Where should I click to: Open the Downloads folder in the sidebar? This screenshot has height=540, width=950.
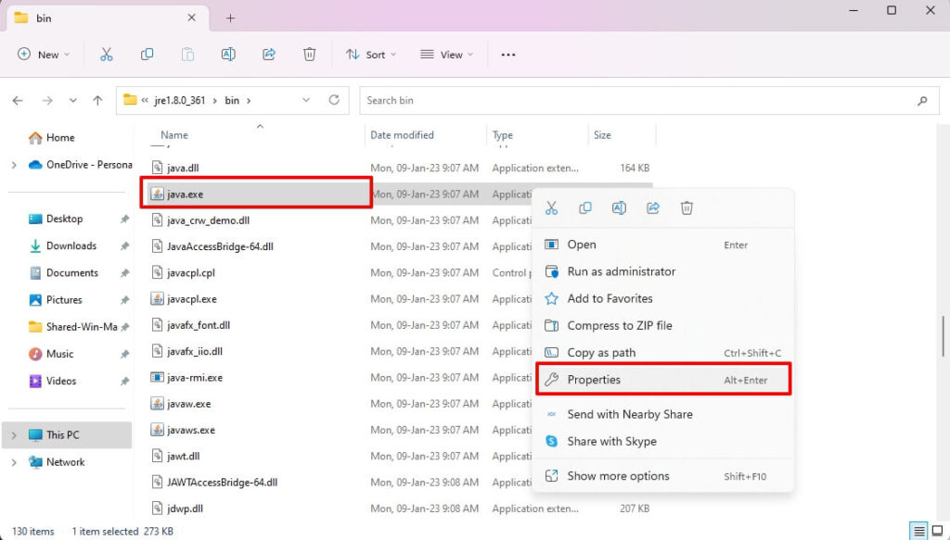(x=71, y=245)
